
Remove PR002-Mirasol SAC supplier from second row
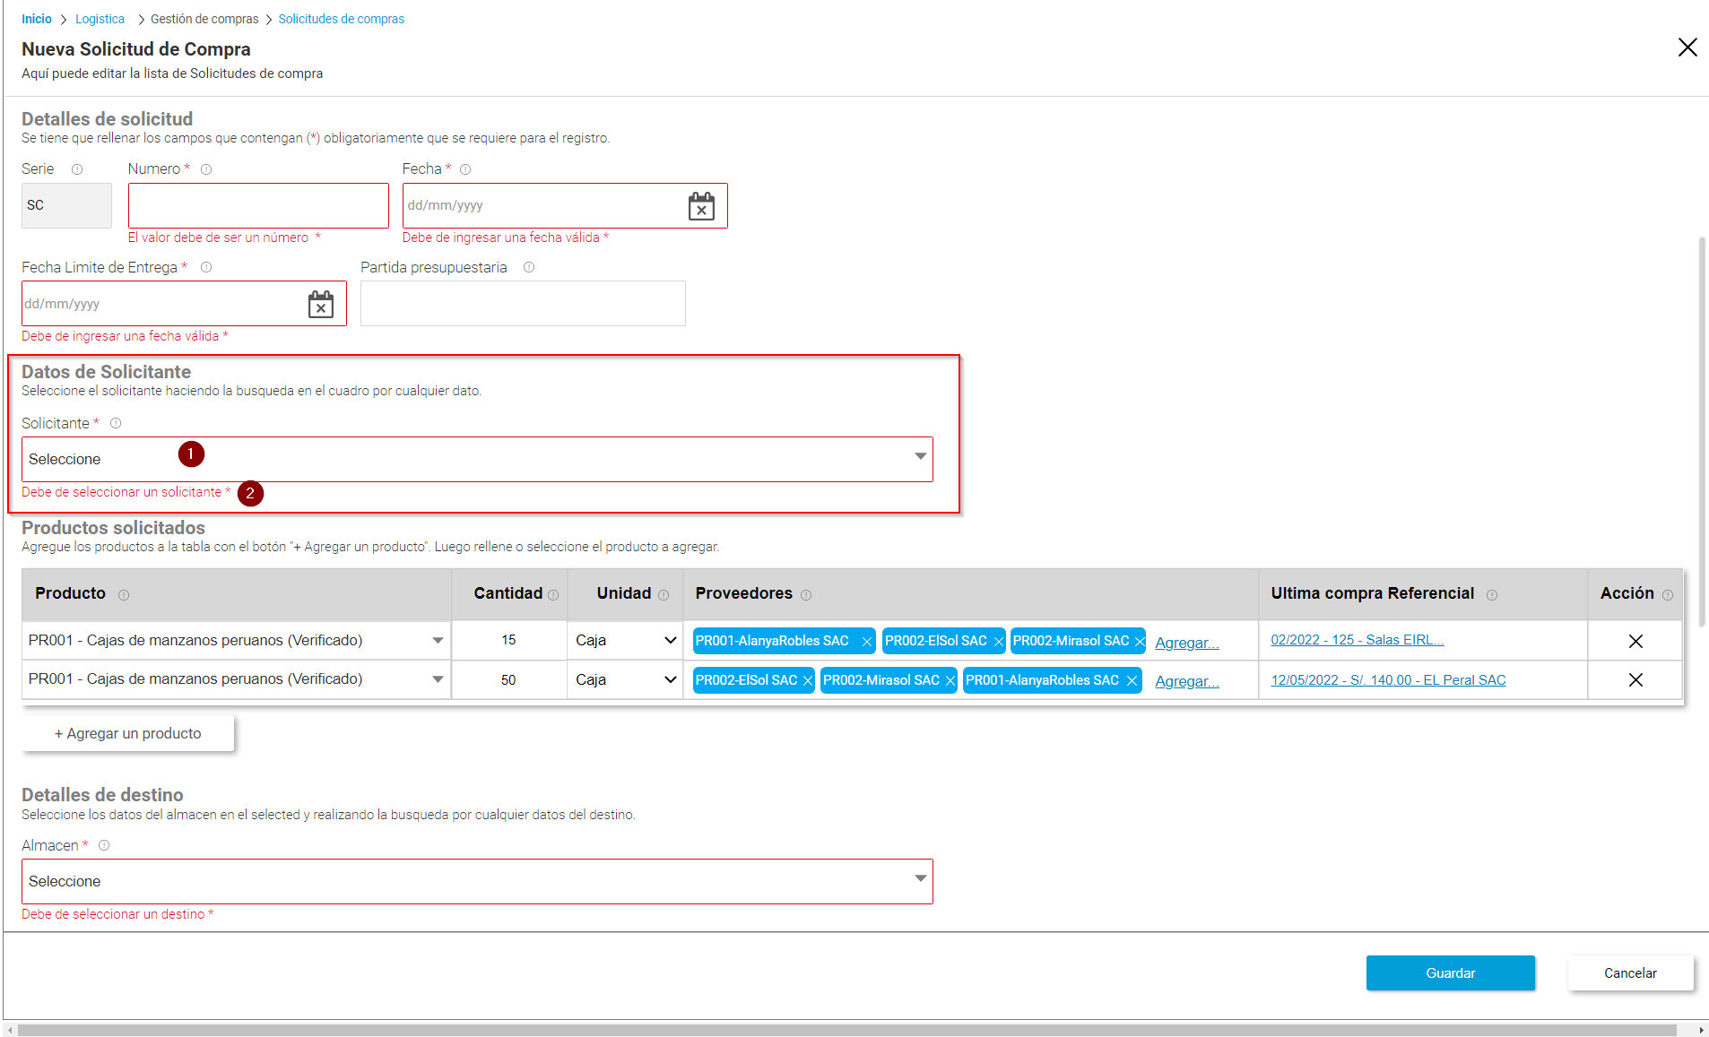pos(950,680)
